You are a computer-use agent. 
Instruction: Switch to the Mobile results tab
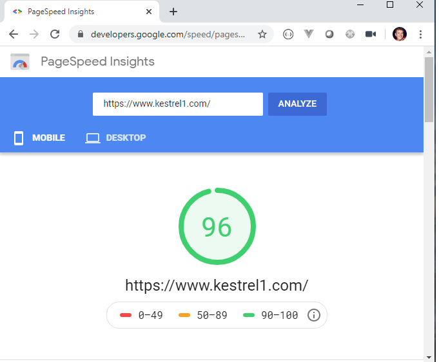pyautogui.click(x=40, y=138)
